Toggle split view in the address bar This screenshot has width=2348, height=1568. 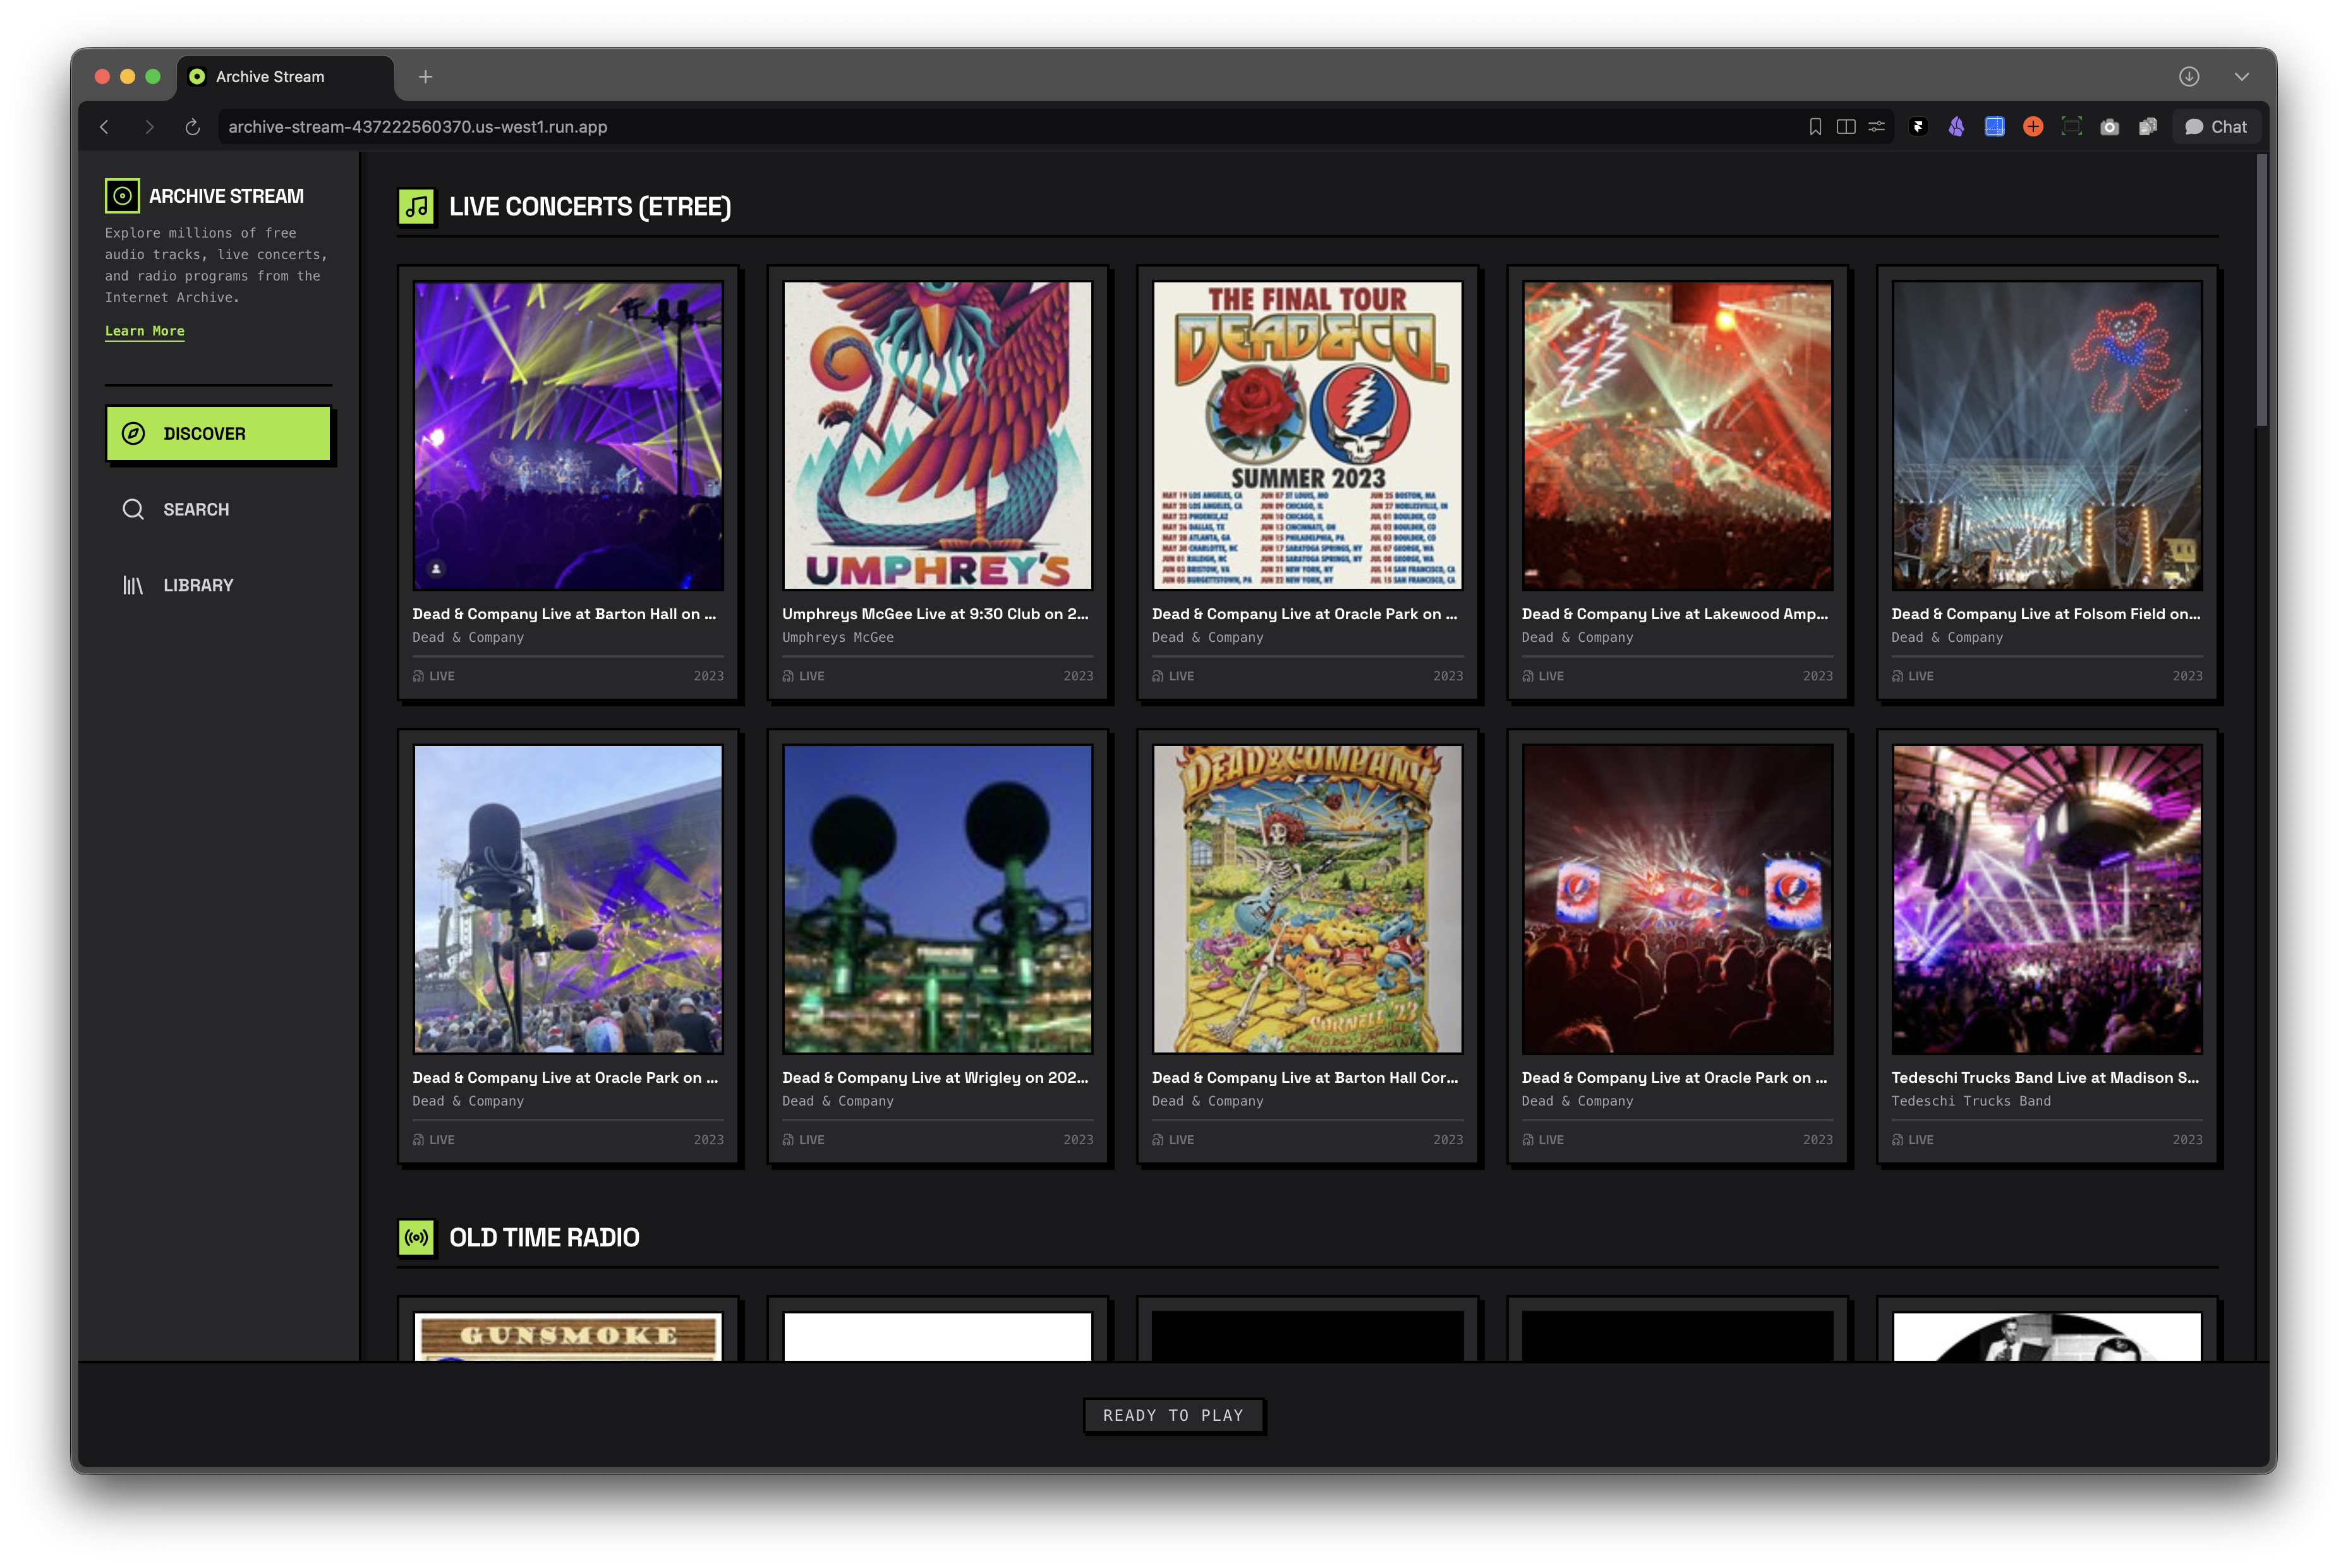click(1846, 127)
